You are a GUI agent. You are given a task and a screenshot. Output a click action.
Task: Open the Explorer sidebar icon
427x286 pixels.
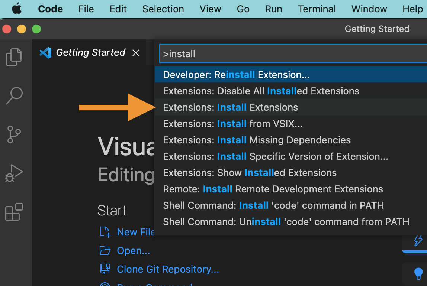click(x=14, y=57)
